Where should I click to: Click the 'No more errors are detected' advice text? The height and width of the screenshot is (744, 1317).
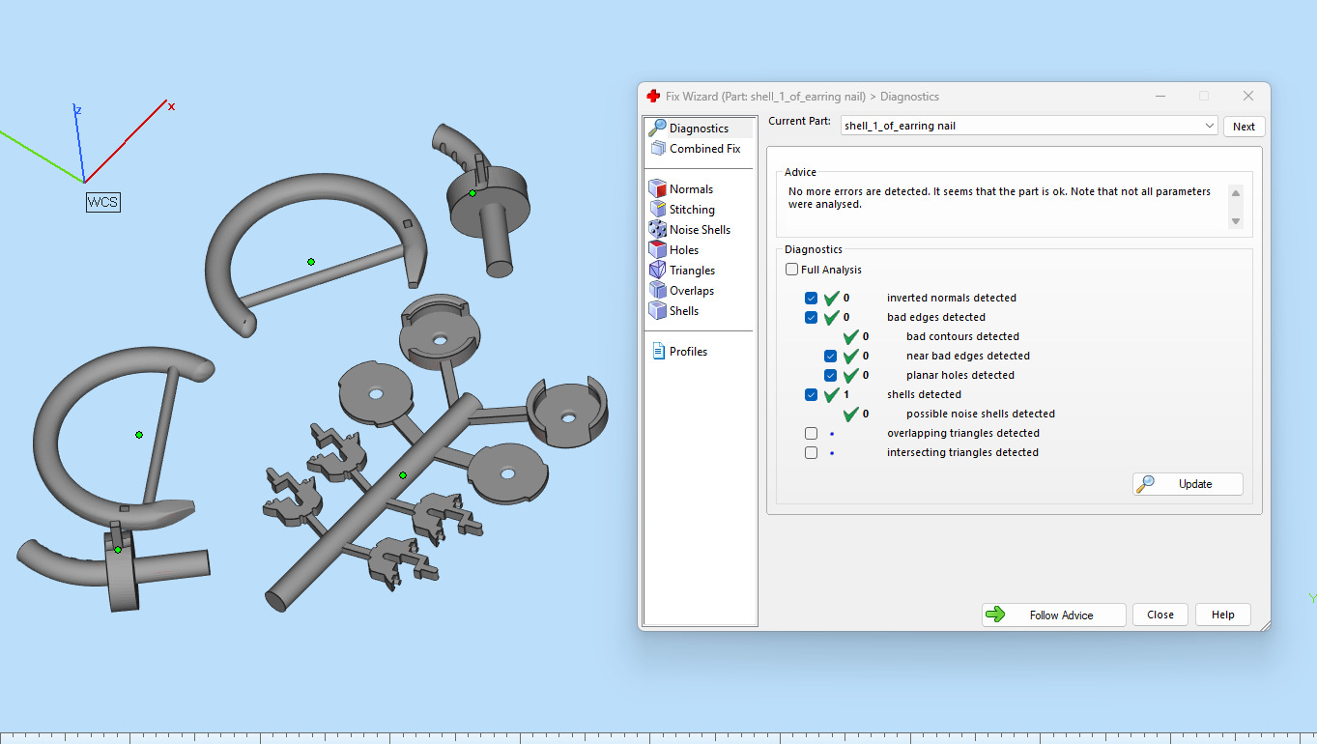tap(999, 198)
